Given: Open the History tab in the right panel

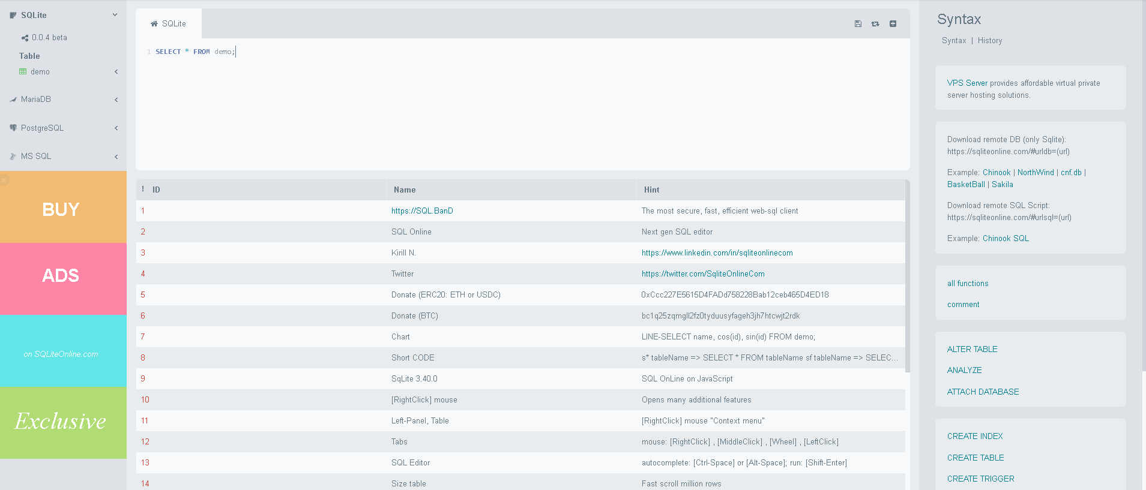Looking at the screenshot, I should [990, 41].
